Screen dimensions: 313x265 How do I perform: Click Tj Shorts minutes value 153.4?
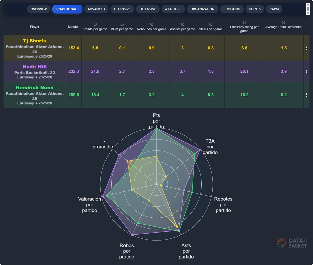tap(74, 48)
